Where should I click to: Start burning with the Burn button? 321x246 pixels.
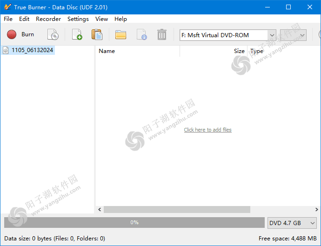(x=20, y=34)
